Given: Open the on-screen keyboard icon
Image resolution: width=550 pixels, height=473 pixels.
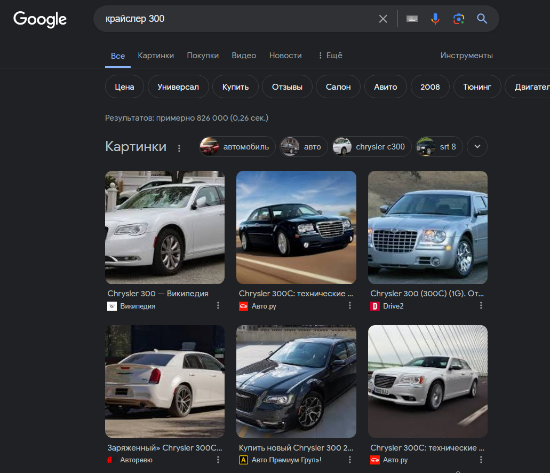Looking at the screenshot, I should click(x=412, y=19).
